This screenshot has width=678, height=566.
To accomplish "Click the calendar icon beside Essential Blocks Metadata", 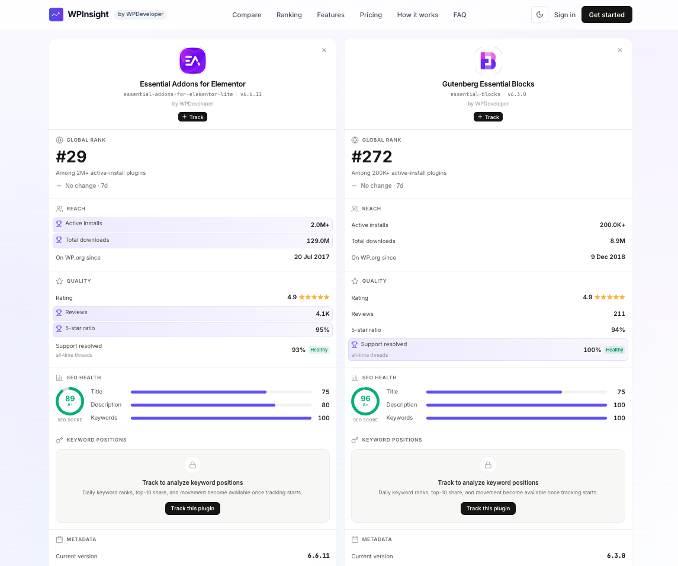I will 355,539.
